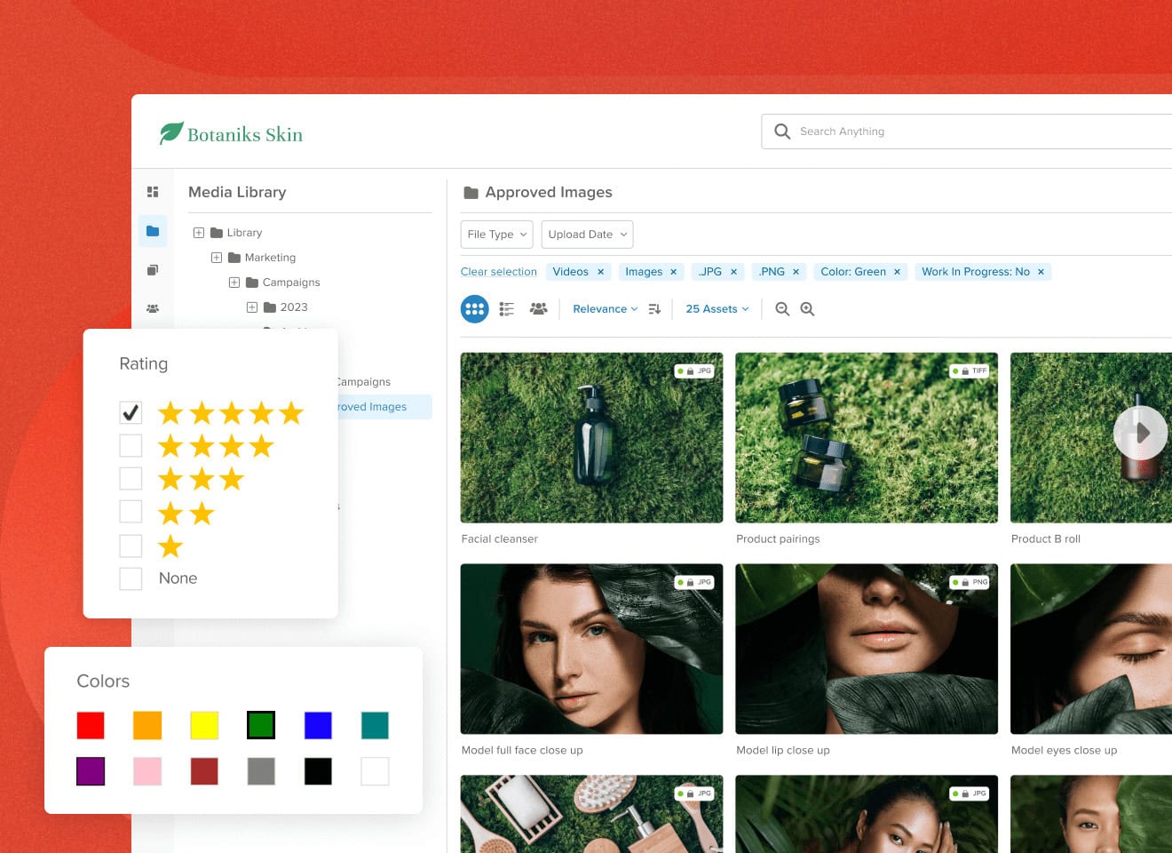
Task: Remove the Color: Green filter tag
Action: pos(897,272)
